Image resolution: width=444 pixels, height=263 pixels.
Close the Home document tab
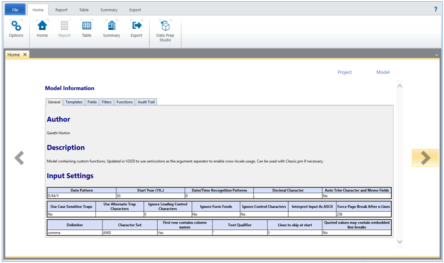(x=25, y=55)
